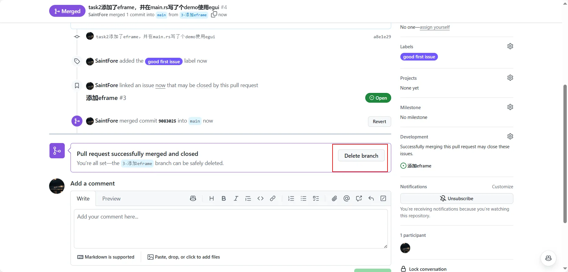Revert the merged commit

click(x=379, y=122)
